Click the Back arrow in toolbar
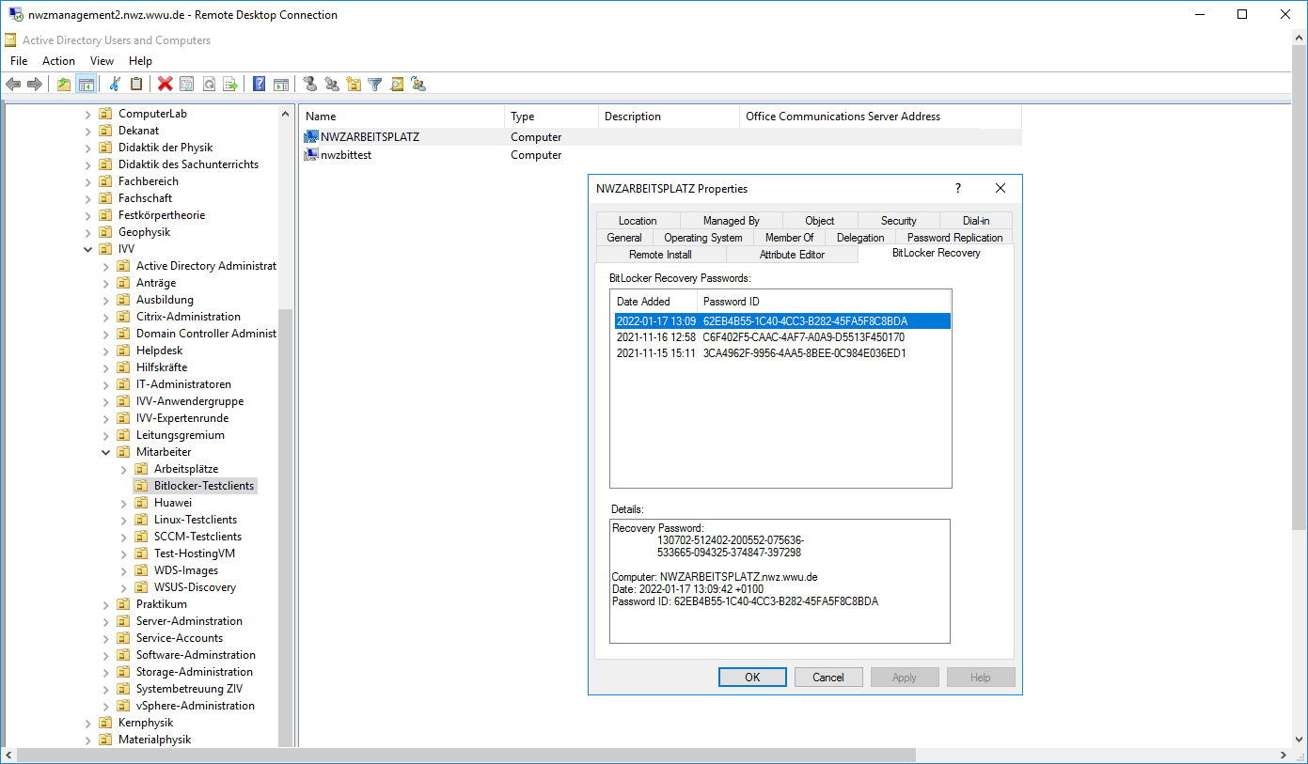Viewport: 1308px width, 764px height. pyautogui.click(x=13, y=85)
